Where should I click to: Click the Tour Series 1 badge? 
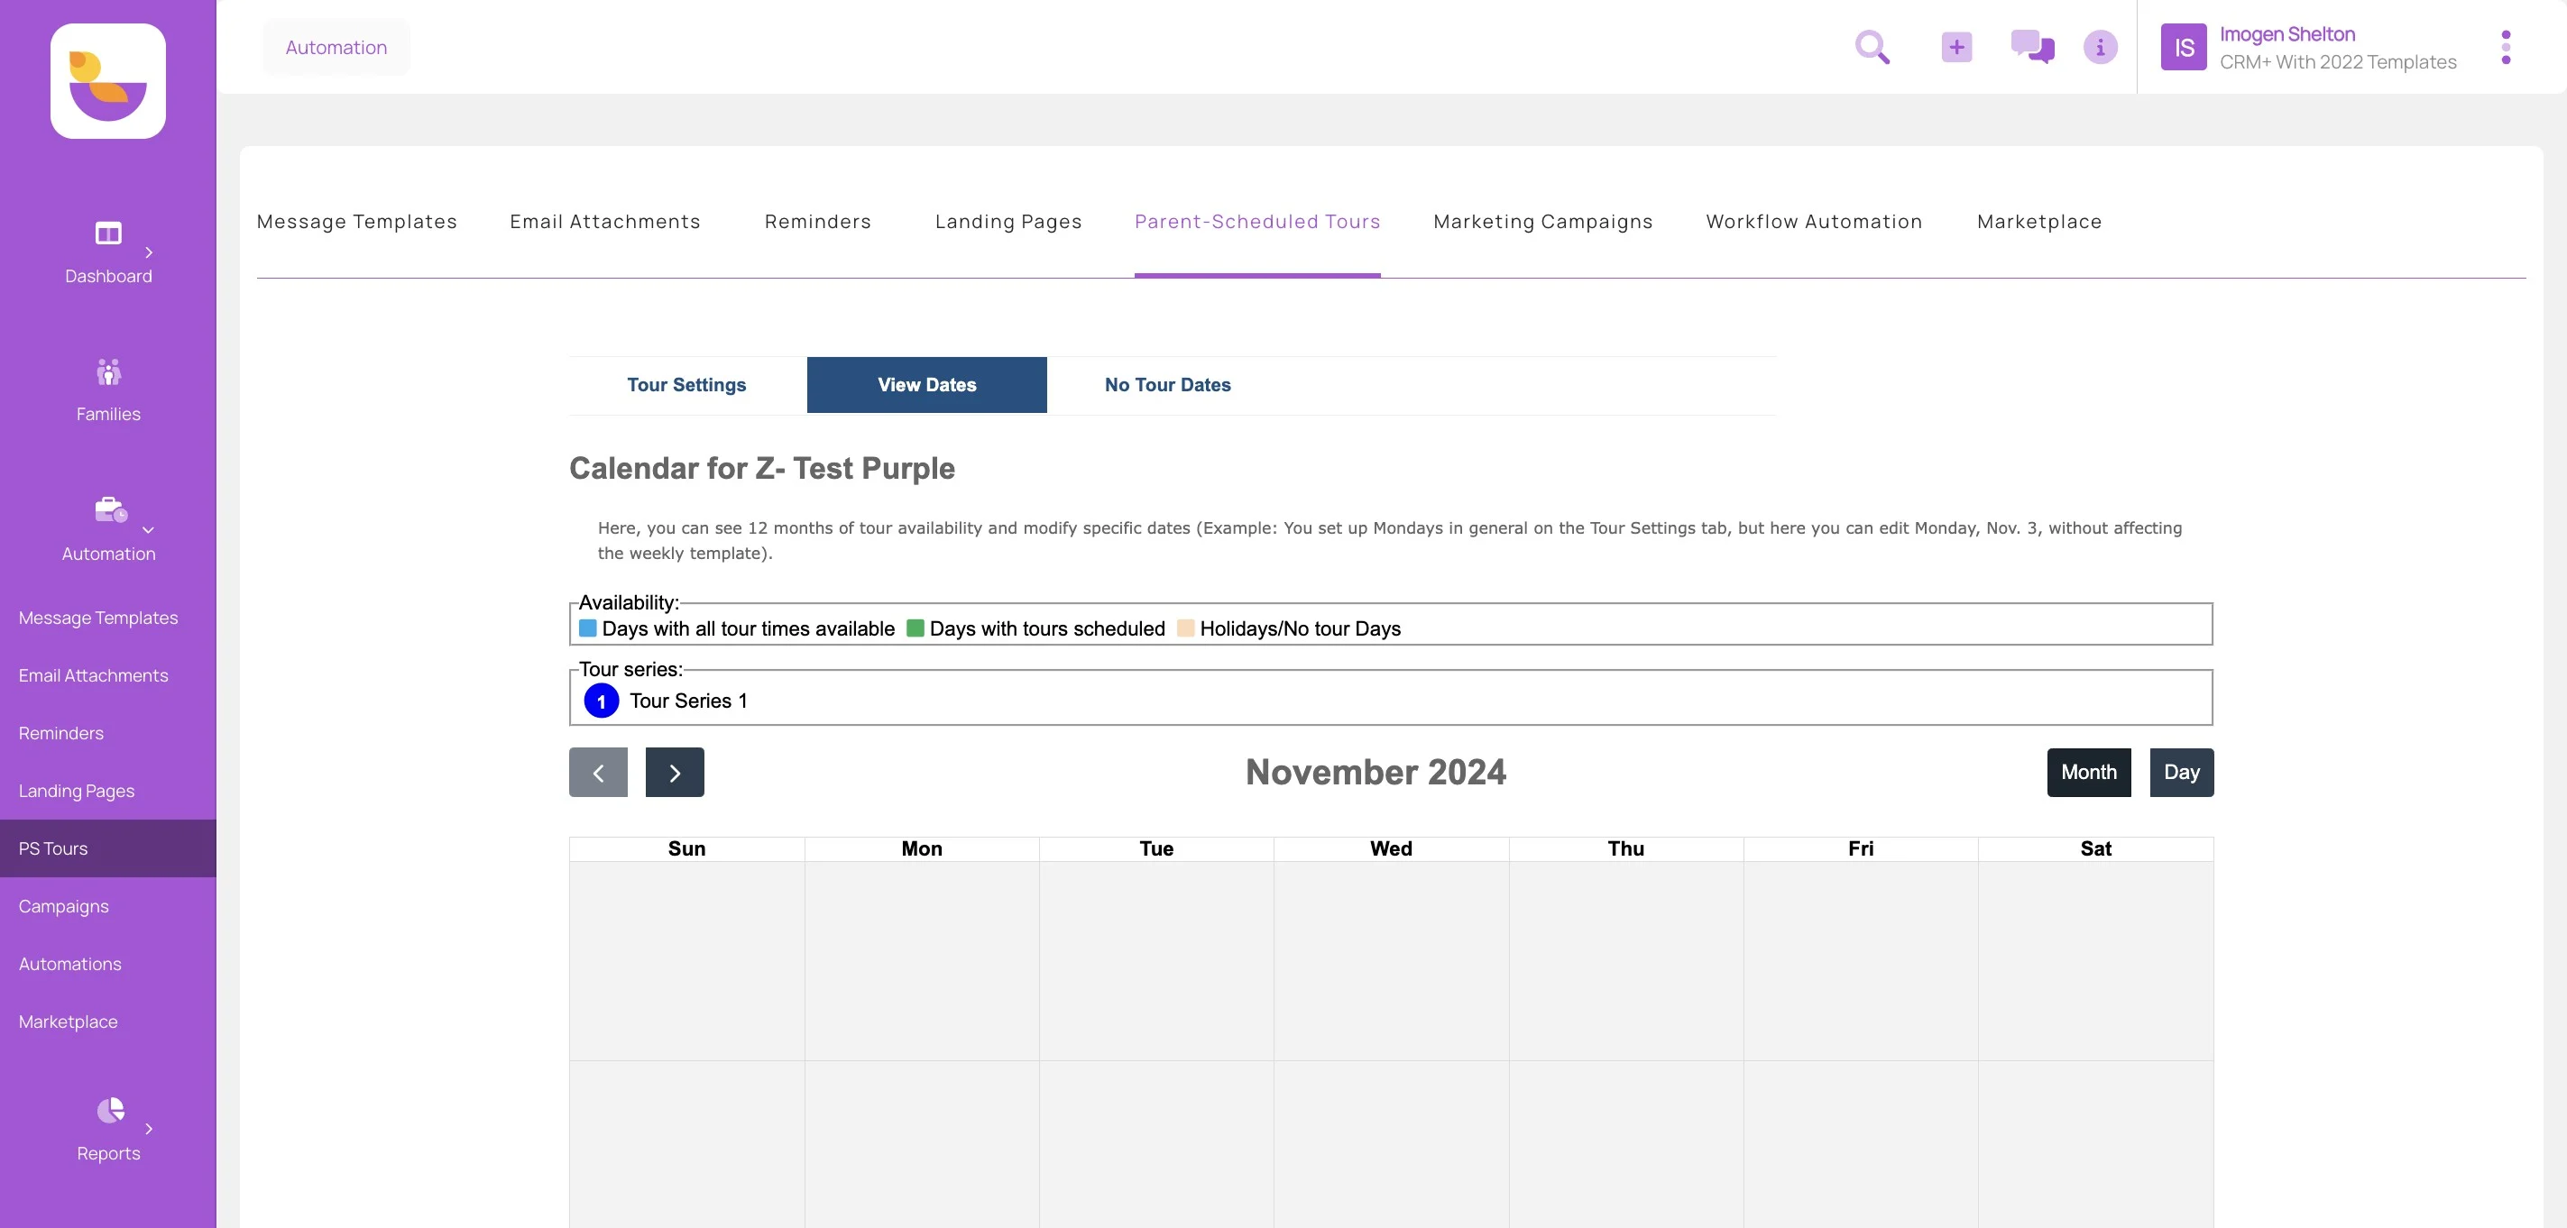[x=601, y=701]
